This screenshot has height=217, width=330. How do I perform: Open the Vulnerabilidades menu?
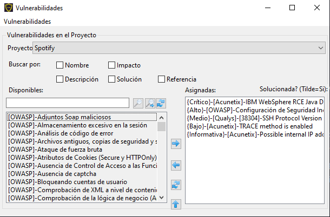tap(27, 22)
